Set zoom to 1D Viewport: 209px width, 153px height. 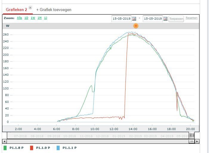click(27, 18)
